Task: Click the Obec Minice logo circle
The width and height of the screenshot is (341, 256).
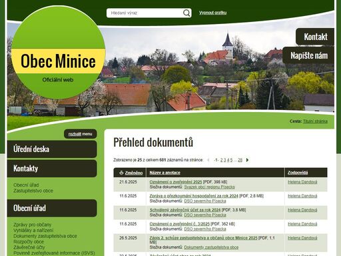Action: point(58,53)
